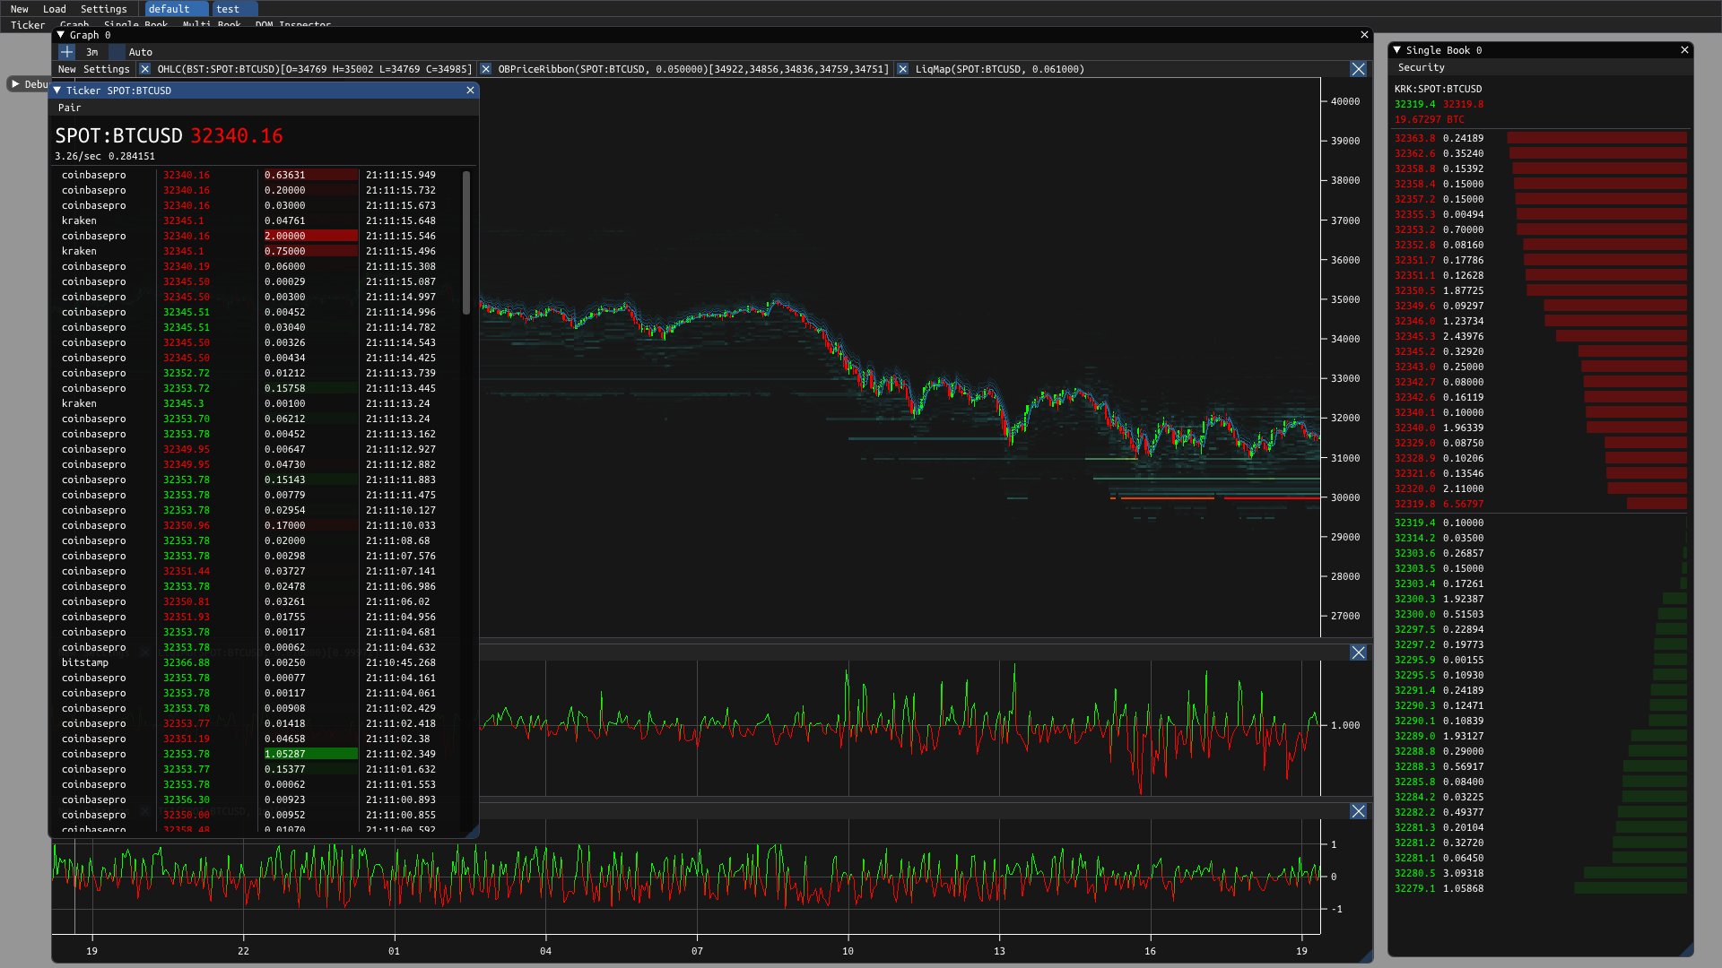Collapse the Single Book 0 window
Screen dimensions: 1722x968
point(1397,50)
